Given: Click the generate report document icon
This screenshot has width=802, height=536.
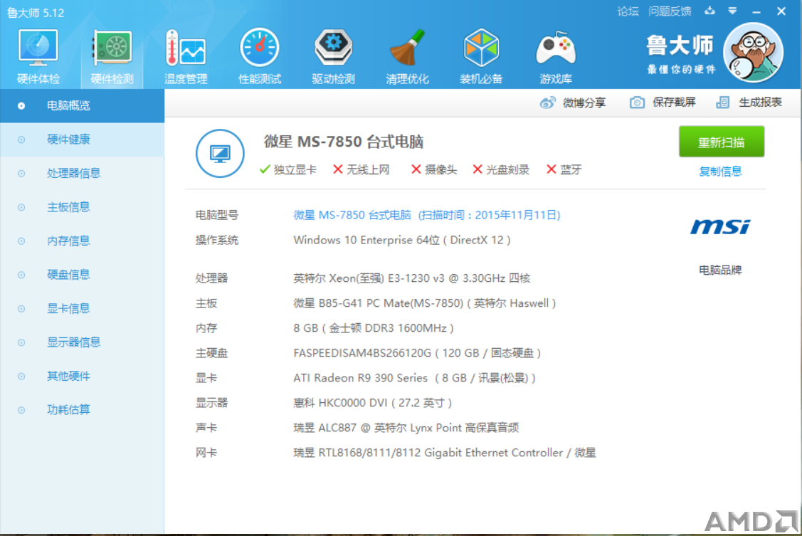Looking at the screenshot, I should point(723,103).
